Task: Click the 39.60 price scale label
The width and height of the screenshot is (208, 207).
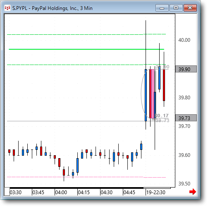Action: pyautogui.click(x=184, y=155)
